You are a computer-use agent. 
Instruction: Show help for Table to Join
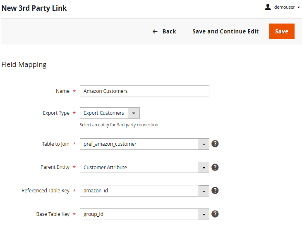tap(215, 144)
